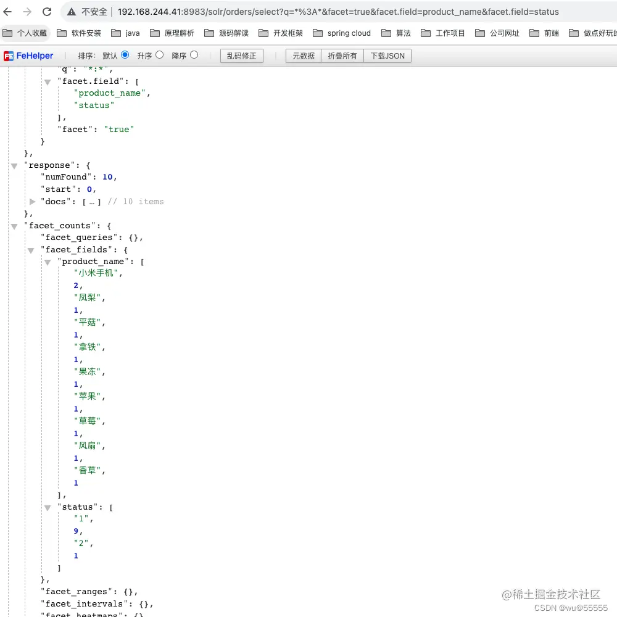This screenshot has height=617, width=617.
Task: Click the folder icon of 算法 bookmark
Action: click(386, 33)
